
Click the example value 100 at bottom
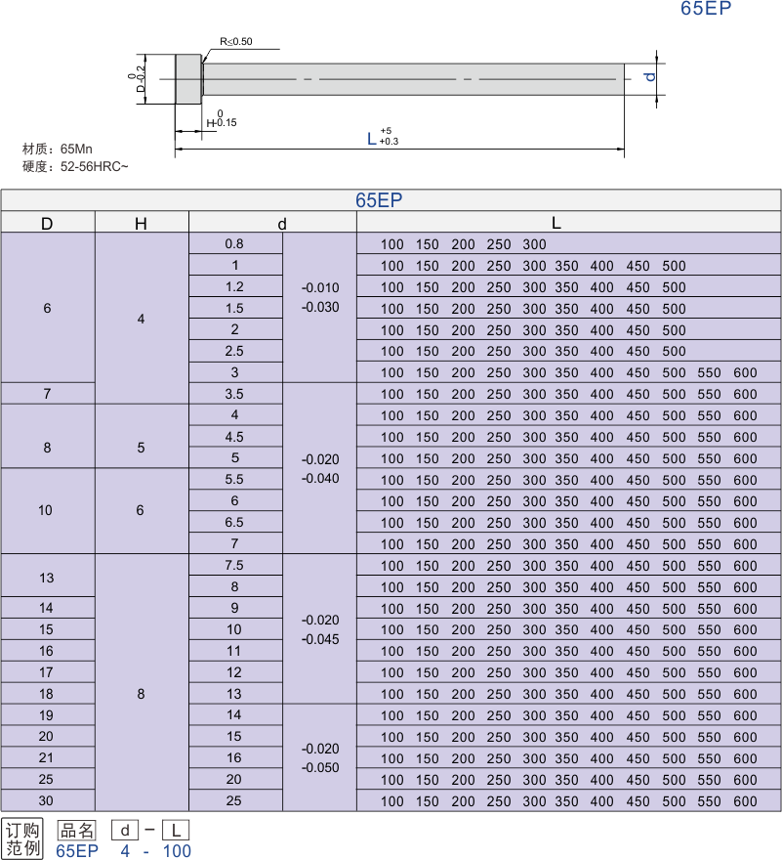(176, 851)
